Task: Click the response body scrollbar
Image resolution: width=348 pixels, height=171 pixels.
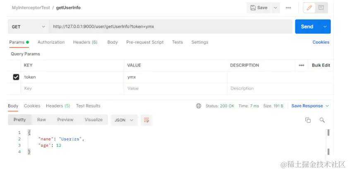Action: point(328,142)
